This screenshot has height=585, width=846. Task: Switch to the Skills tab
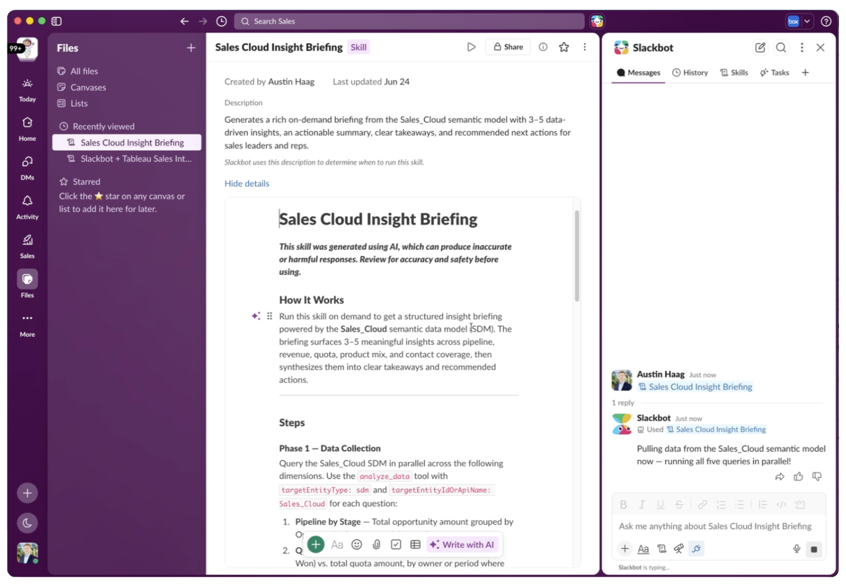pyautogui.click(x=734, y=73)
